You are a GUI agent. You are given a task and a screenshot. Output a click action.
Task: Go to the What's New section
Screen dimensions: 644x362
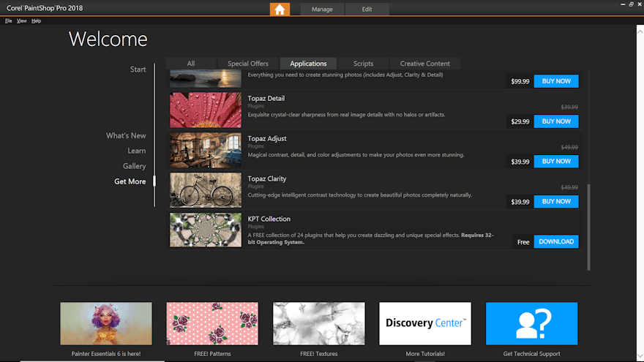click(x=126, y=135)
